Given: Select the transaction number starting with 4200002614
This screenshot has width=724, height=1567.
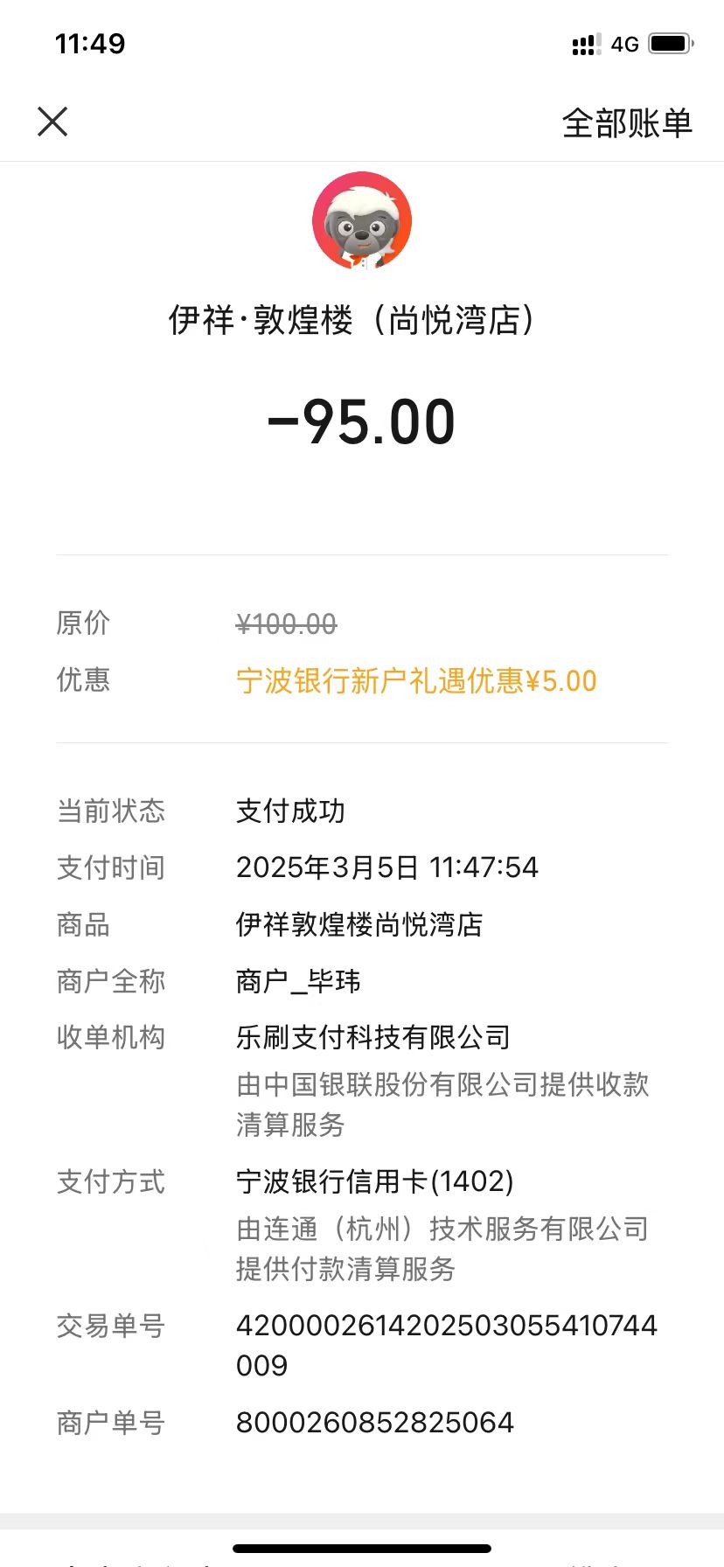Looking at the screenshot, I should click(x=447, y=1345).
